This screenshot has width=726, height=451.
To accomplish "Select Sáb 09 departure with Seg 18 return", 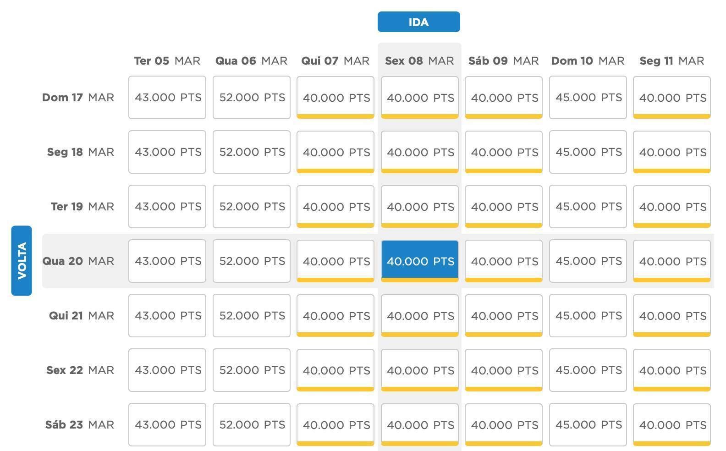I will point(504,152).
